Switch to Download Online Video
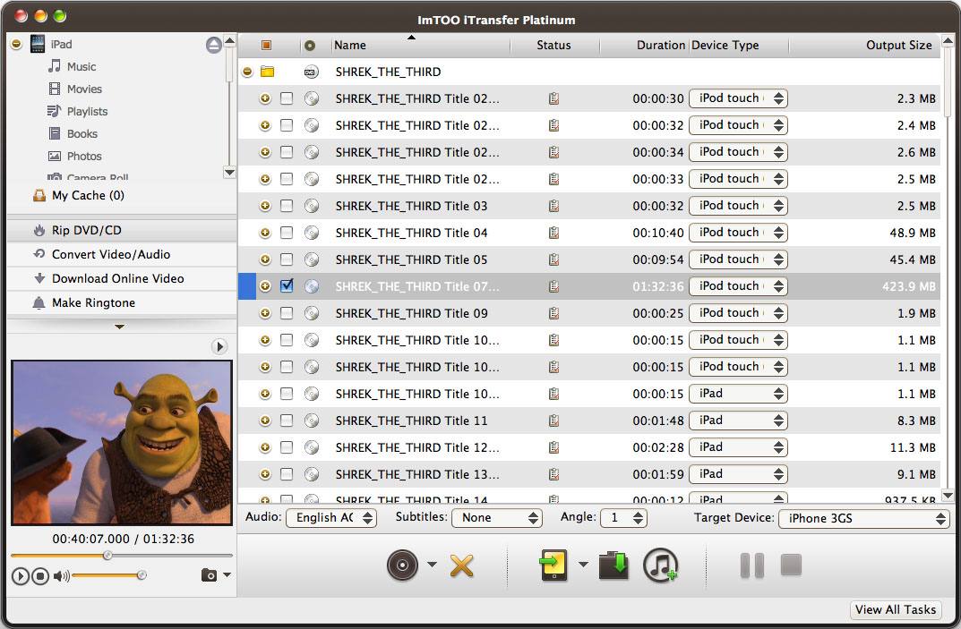This screenshot has width=961, height=629. (x=122, y=278)
